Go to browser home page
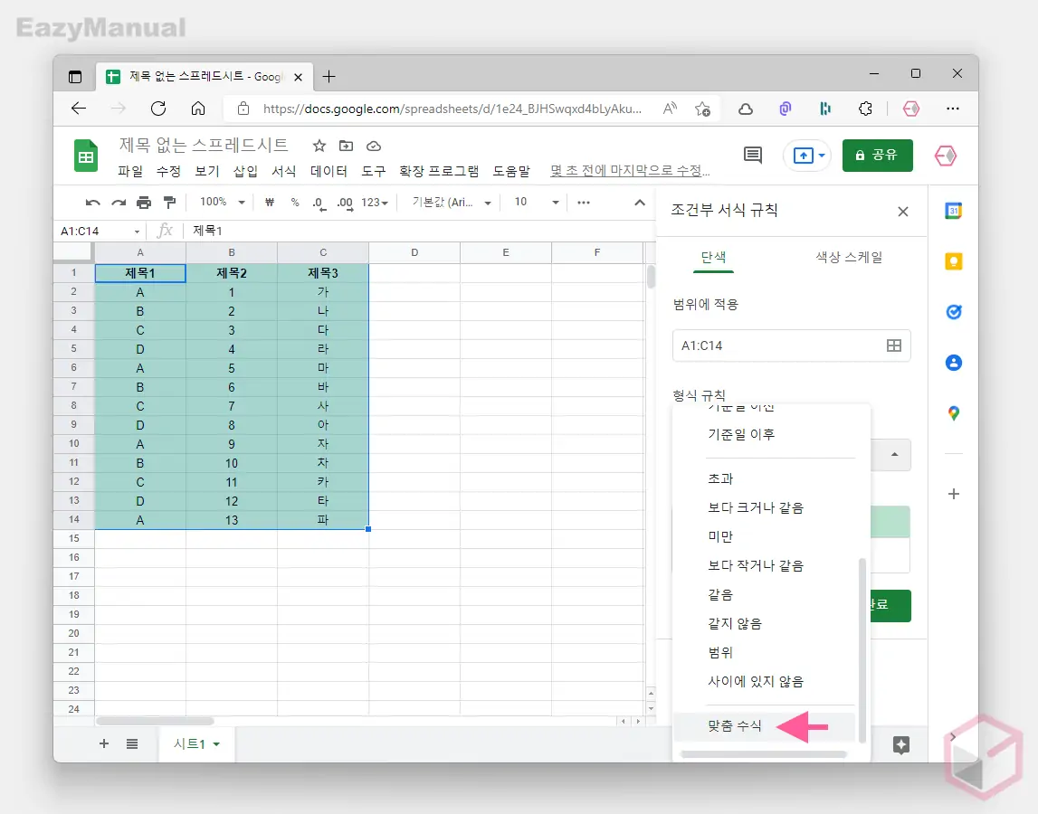The height and width of the screenshot is (814, 1038). (x=198, y=109)
